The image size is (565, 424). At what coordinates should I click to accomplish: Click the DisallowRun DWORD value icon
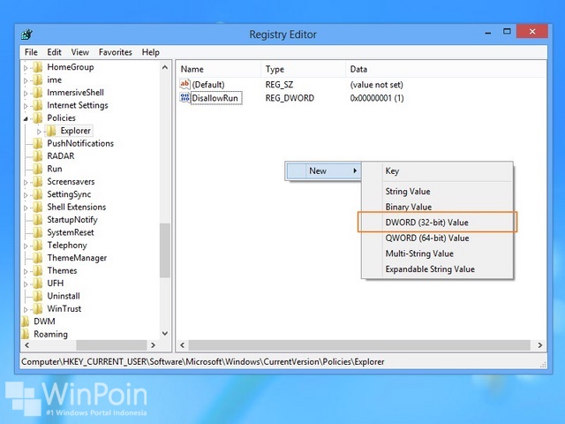pos(185,98)
